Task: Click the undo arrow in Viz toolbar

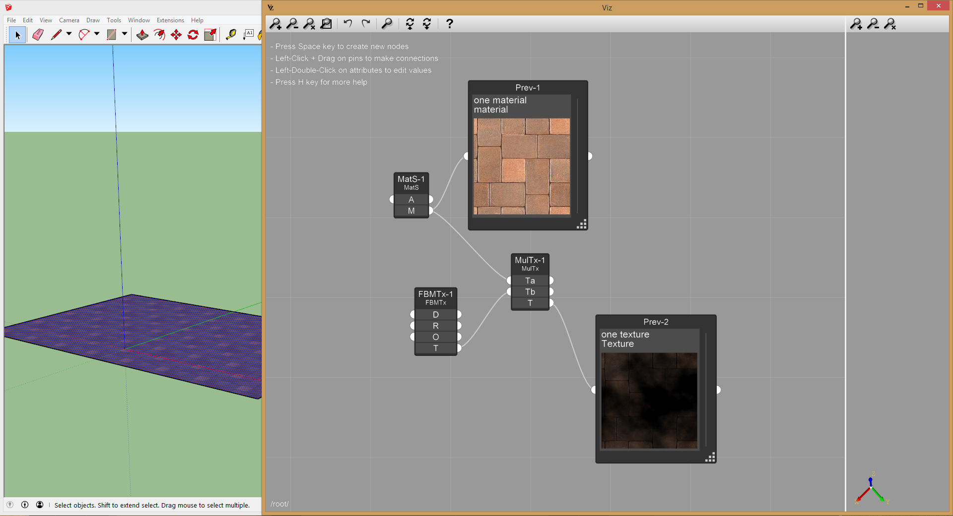Action: pyautogui.click(x=348, y=24)
